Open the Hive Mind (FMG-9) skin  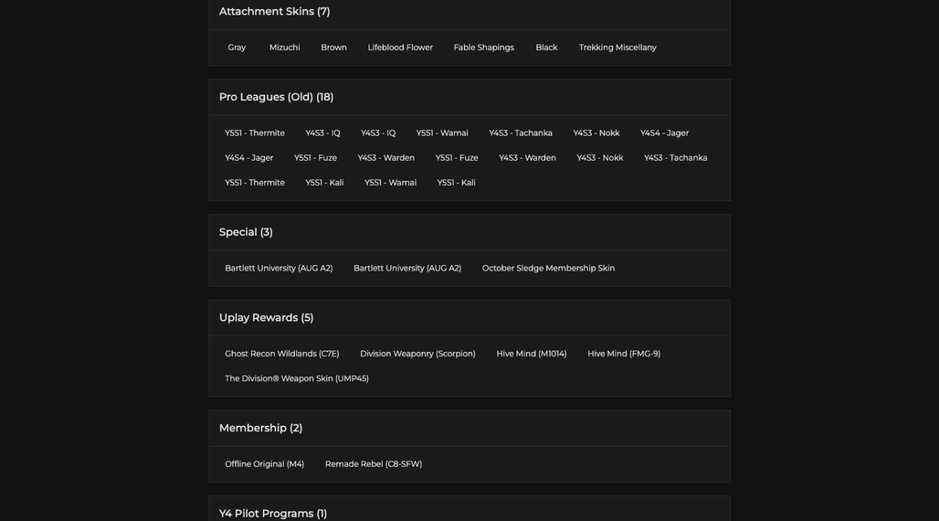click(x=624, y=354)
